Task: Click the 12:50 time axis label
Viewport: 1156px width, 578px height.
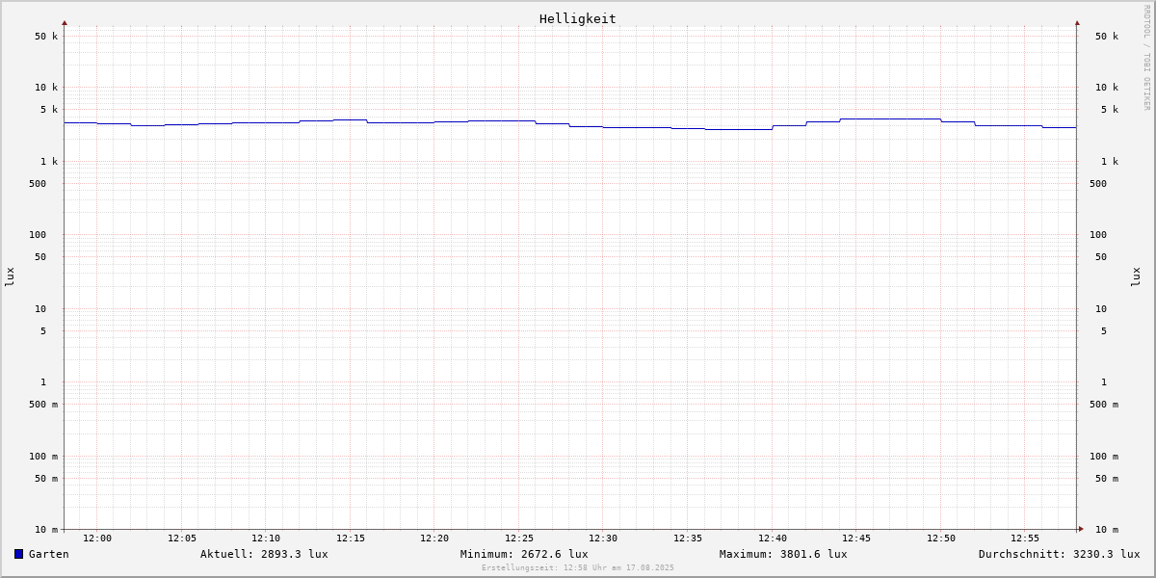Action: (x=941, y=539)
